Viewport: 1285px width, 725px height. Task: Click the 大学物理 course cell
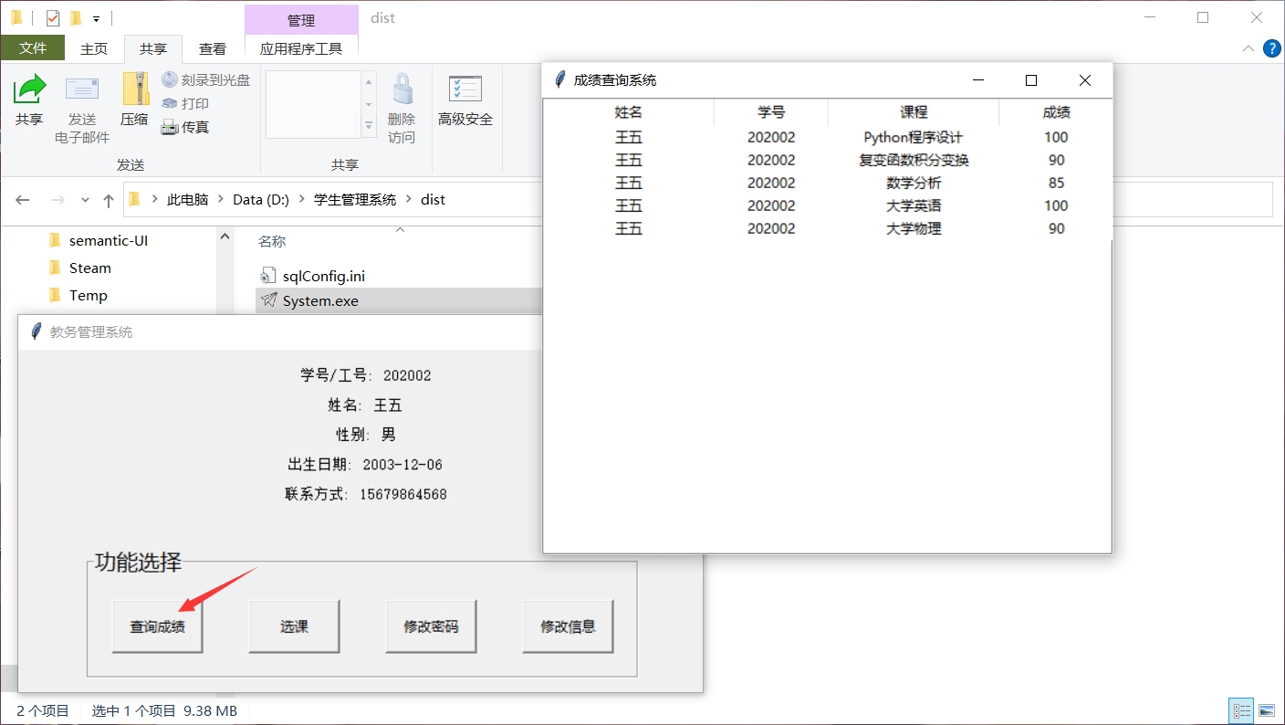[x=914, y=228]
